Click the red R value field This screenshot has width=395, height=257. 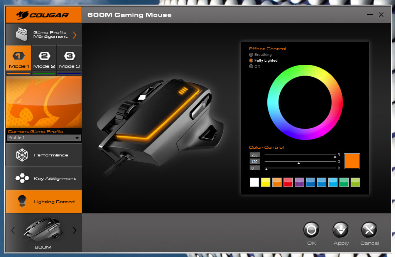point(255,155)
